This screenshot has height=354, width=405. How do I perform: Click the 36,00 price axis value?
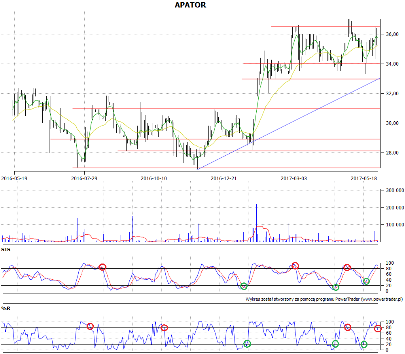coord(392,34)
